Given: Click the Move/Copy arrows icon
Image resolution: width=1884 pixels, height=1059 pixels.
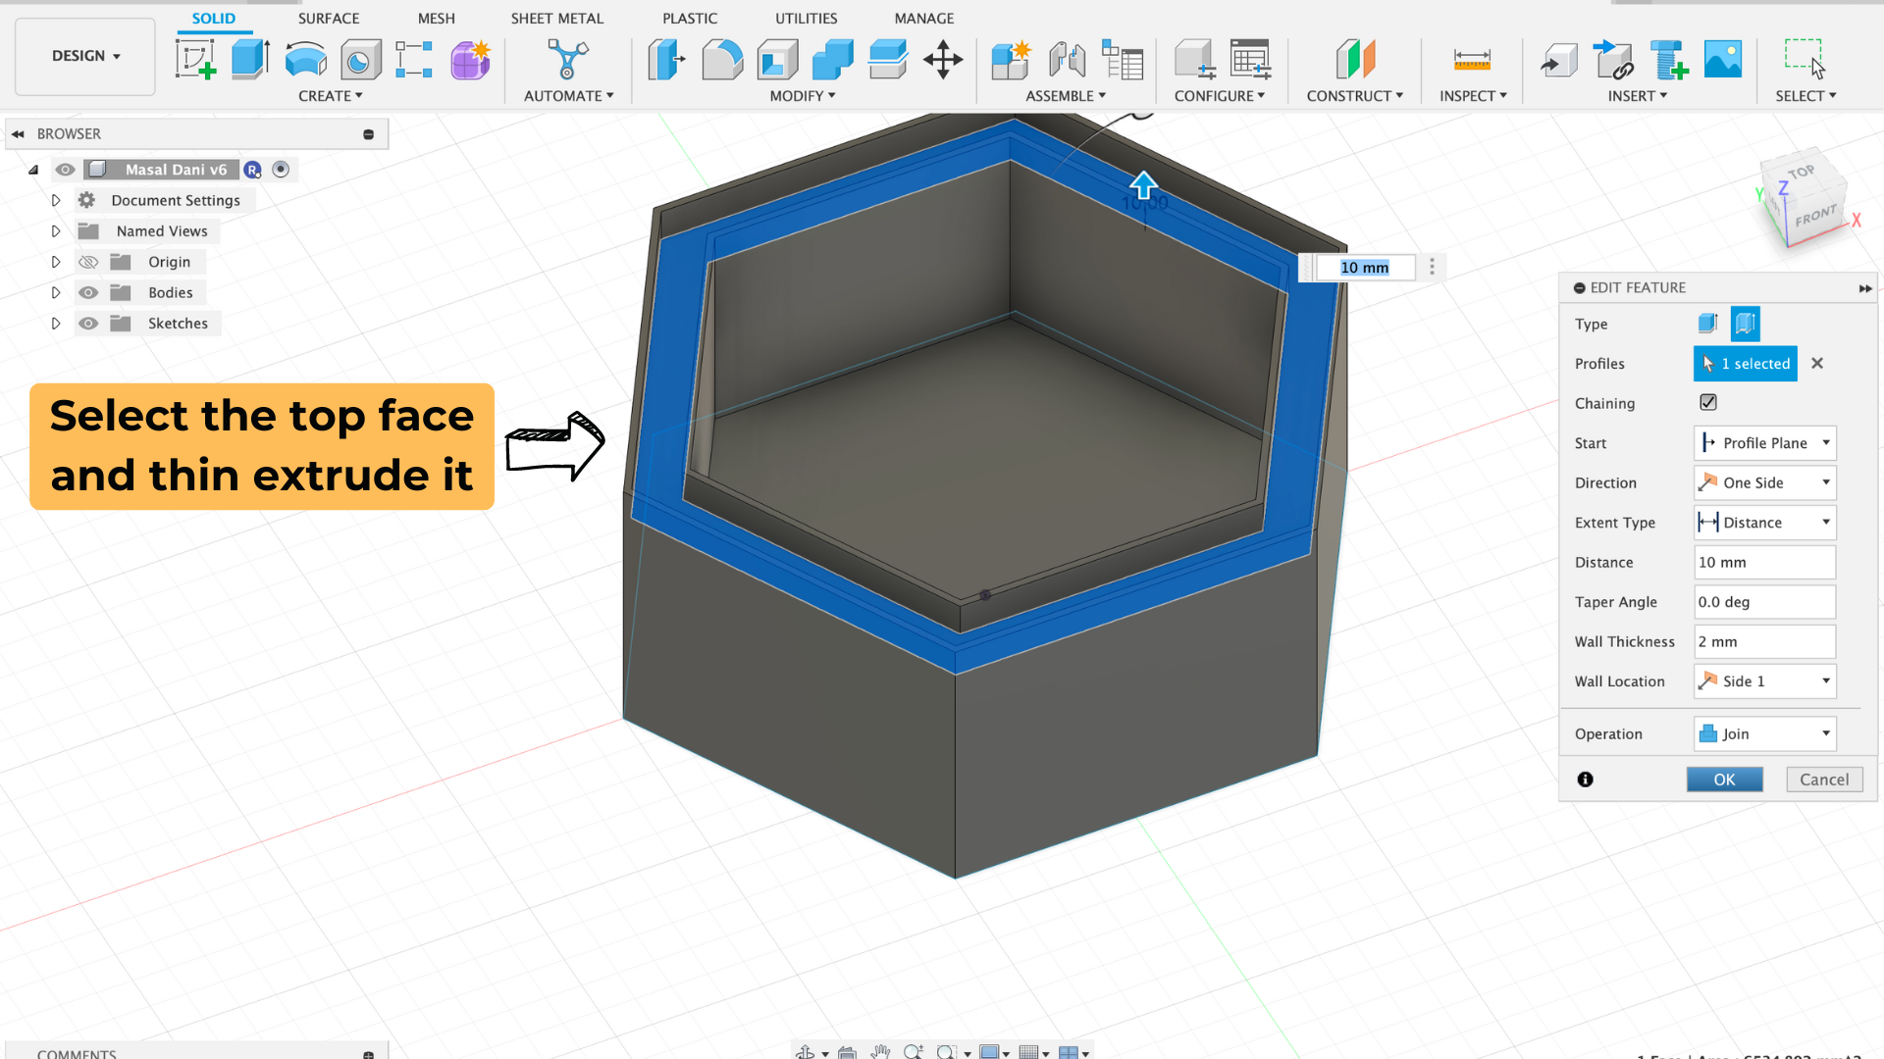Looking at the screenshot, I should pos(943,60).
